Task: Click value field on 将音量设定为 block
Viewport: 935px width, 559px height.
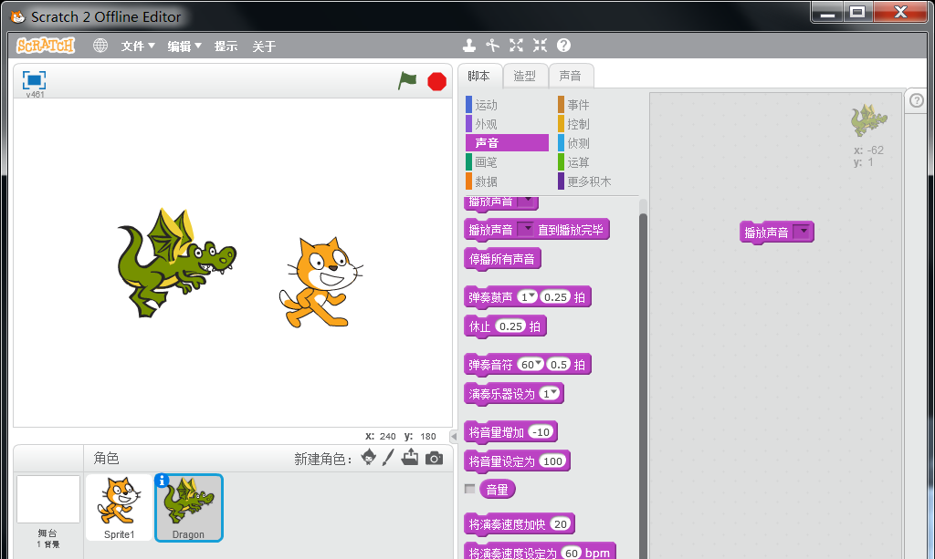Action: click(552, 461)
